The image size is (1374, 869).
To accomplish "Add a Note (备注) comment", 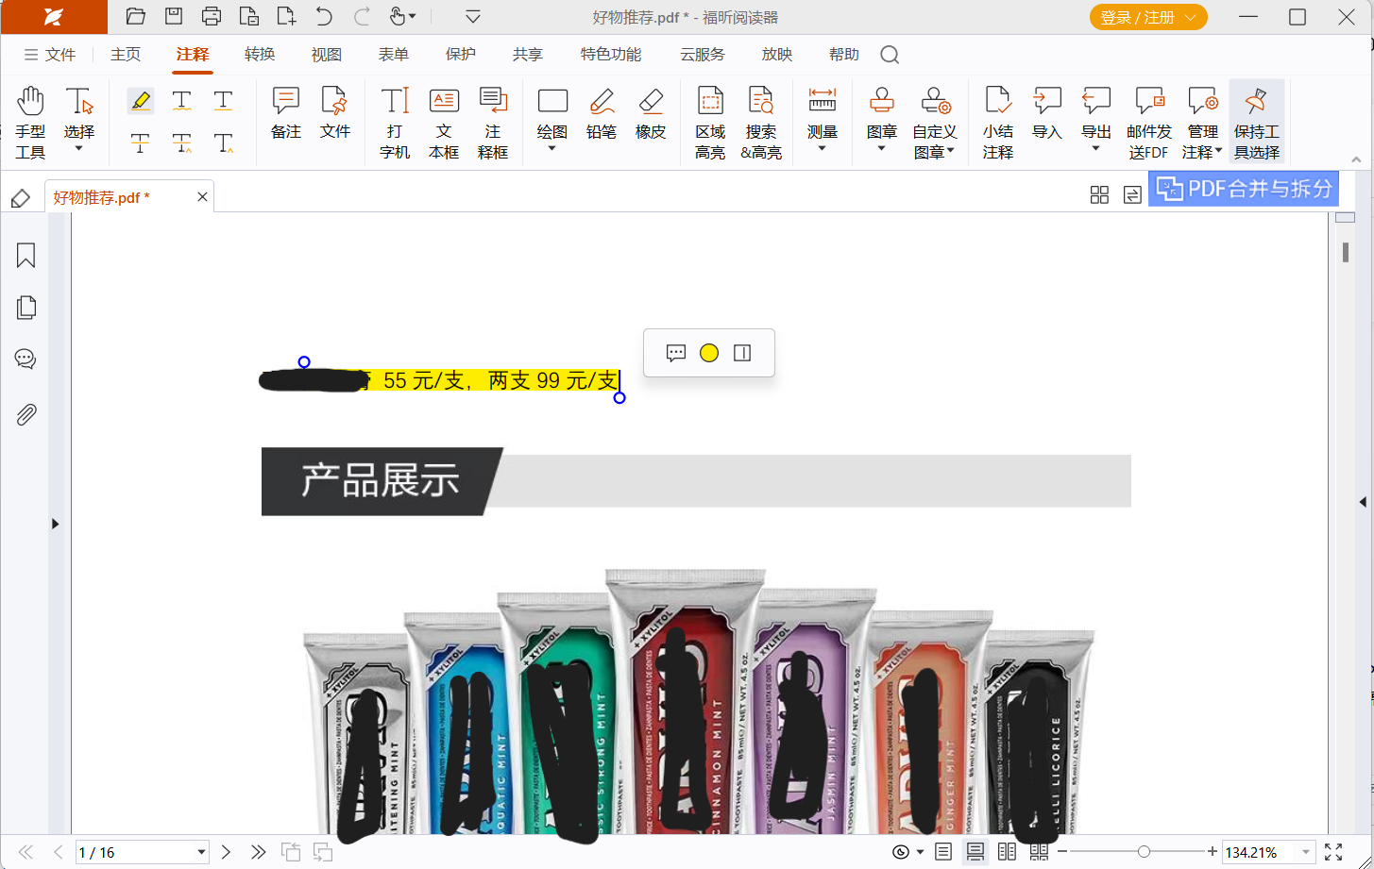I will click(x=285, y=113).
